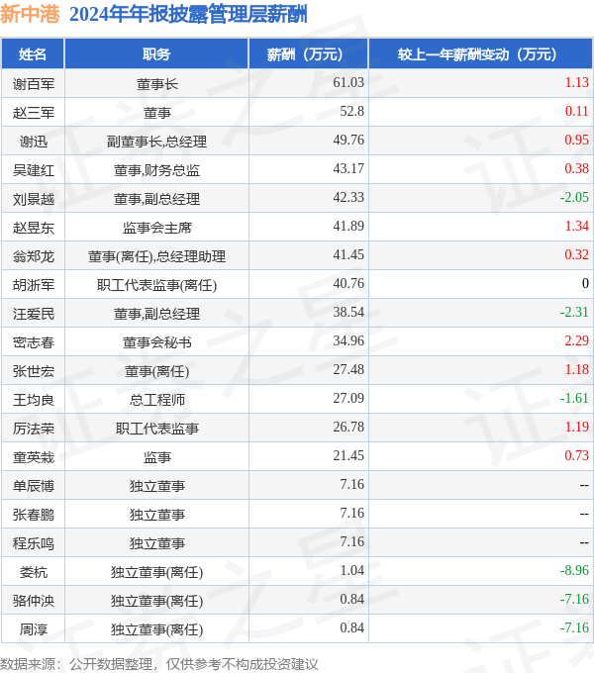This screenshot has height=673, width=594.
Task: Select the name 胡浙军
Action: coord(34,285)
